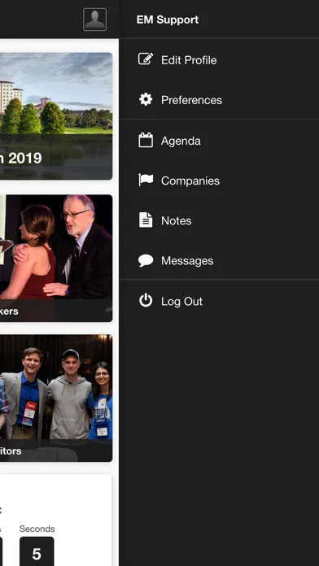Open the Notes menu label
This screenshot has width=319, height=566.
177,220
